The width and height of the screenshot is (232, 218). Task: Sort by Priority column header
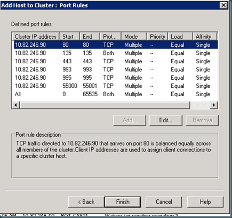[157, 37]
